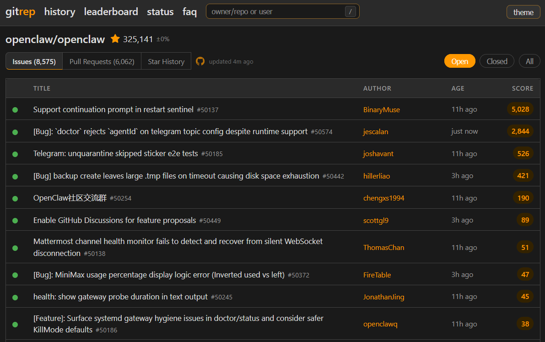The width and height of the screenshot is (545, 342).
Task: Open the faq page
Action: (x=189, y=12)
